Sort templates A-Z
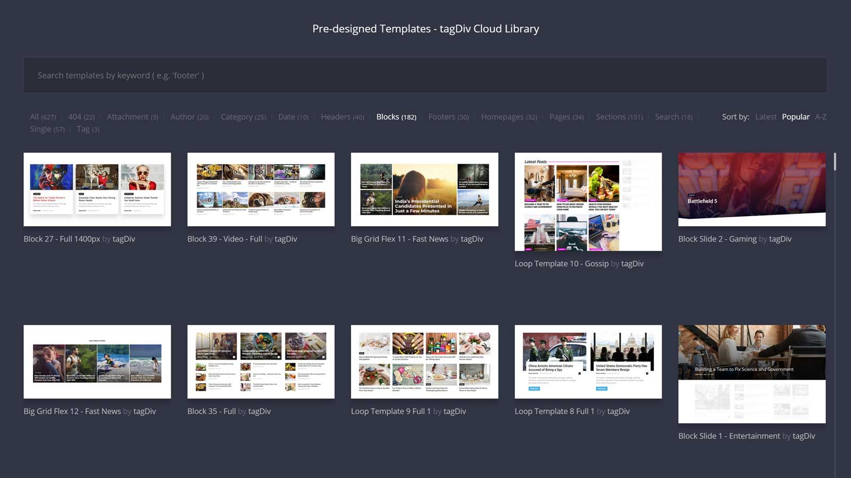Image resolution: width=851 pixels, height=478 pixels. click(x=821, y=117)
